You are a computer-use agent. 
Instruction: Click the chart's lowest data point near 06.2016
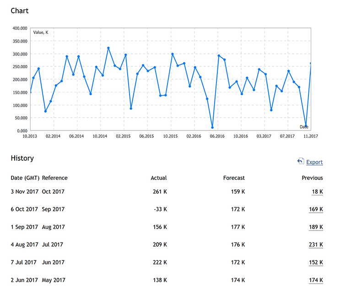tap(212, 128)
